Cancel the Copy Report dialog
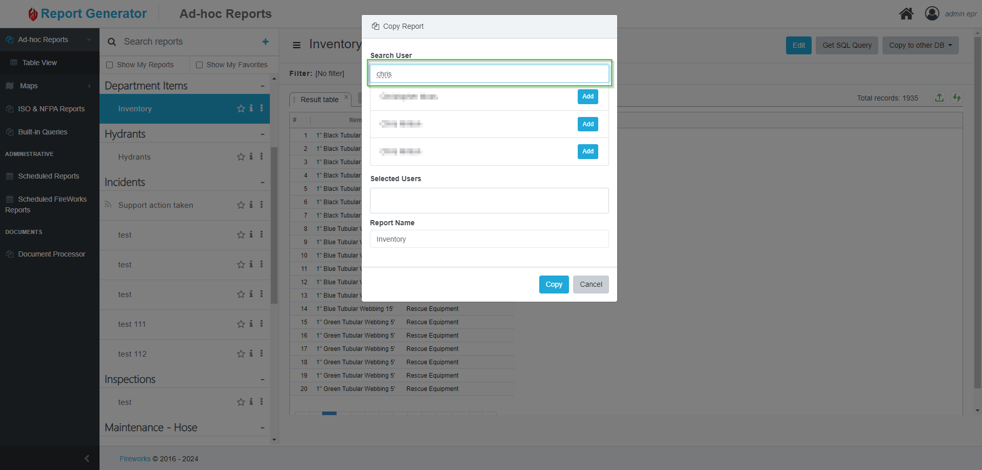 [x=591, y=284]
